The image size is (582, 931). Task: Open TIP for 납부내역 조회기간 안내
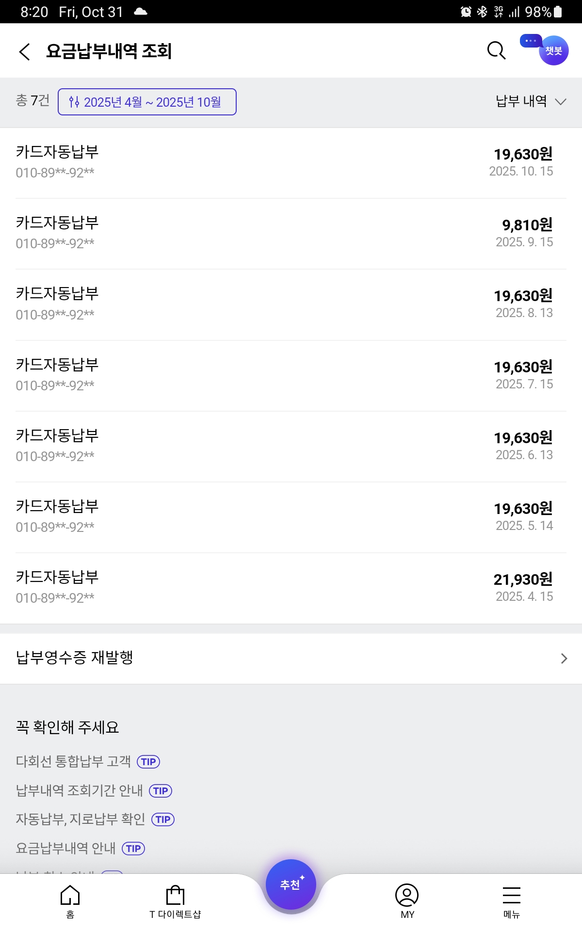161,791
